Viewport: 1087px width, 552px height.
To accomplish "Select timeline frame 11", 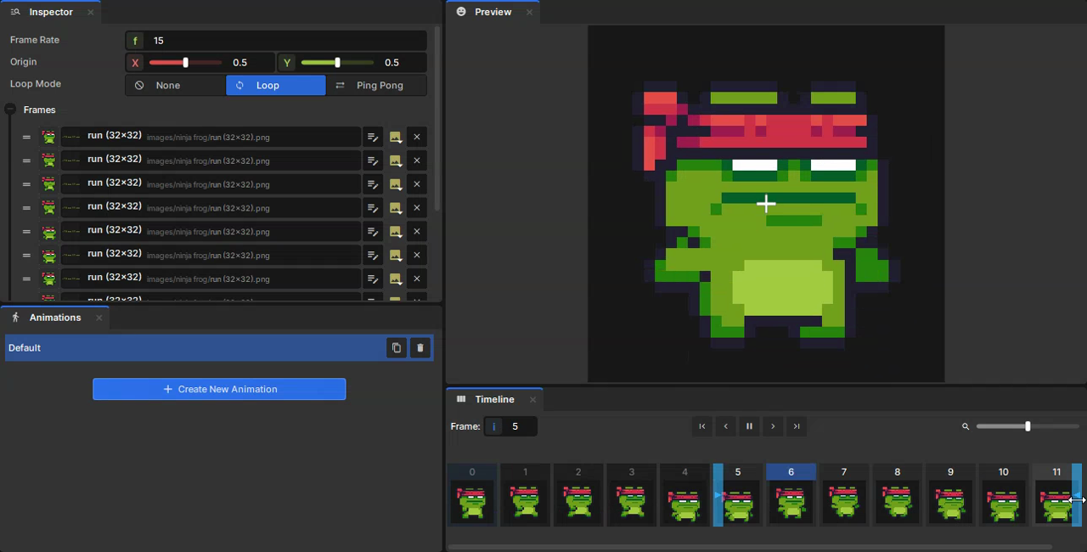I will tap(1056, 495).
